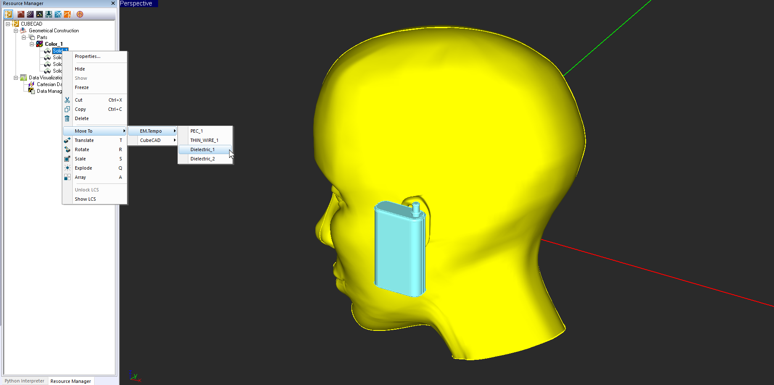
Task: Open the Move To submenu
Action: click(95, 131)
